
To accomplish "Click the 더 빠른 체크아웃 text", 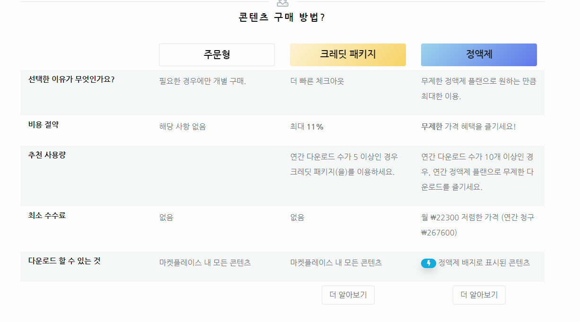I will pyautogui.click(x=317, y=81).
